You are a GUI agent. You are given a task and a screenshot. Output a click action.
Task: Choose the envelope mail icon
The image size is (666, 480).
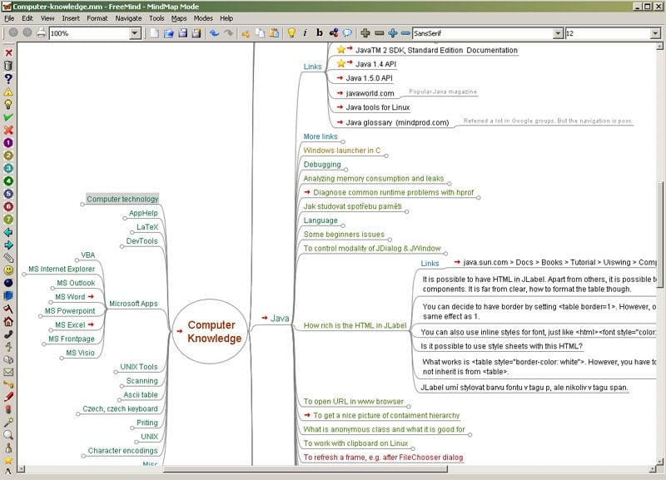pyautogui.click(x=8, y=372)
